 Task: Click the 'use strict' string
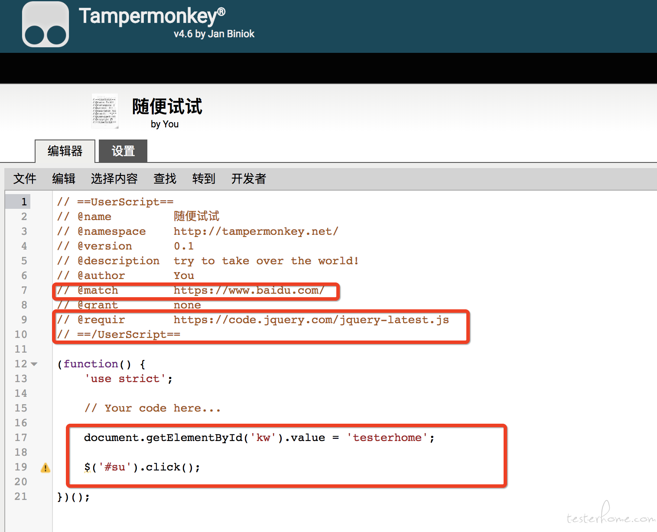125,379
